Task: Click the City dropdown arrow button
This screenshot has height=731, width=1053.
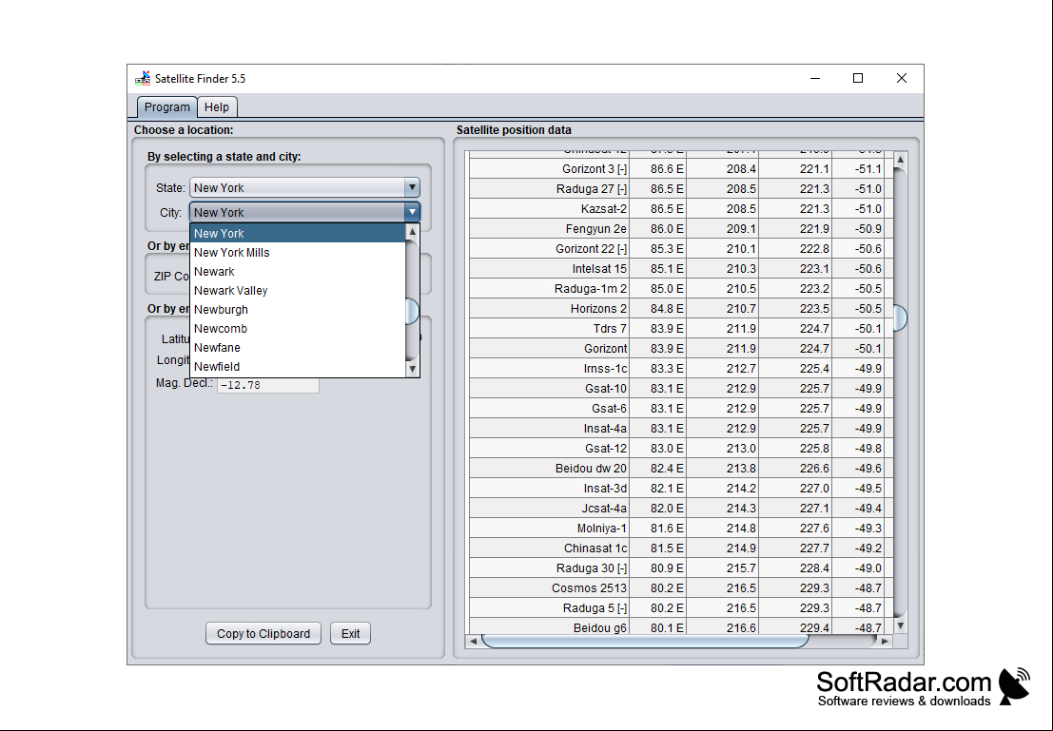Action: pyautogui.click(x=412, y=213)
